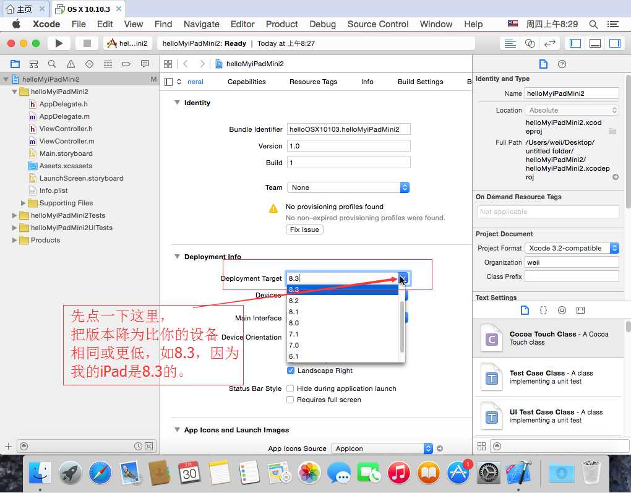This screenshot has height=493, width=631.
Task: Collapse the Deployment Info section
Action: point(177,257)
